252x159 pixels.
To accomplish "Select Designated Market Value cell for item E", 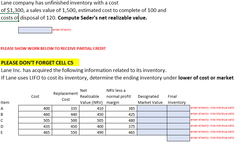I will pyautogui.click(x=152, y=132).
